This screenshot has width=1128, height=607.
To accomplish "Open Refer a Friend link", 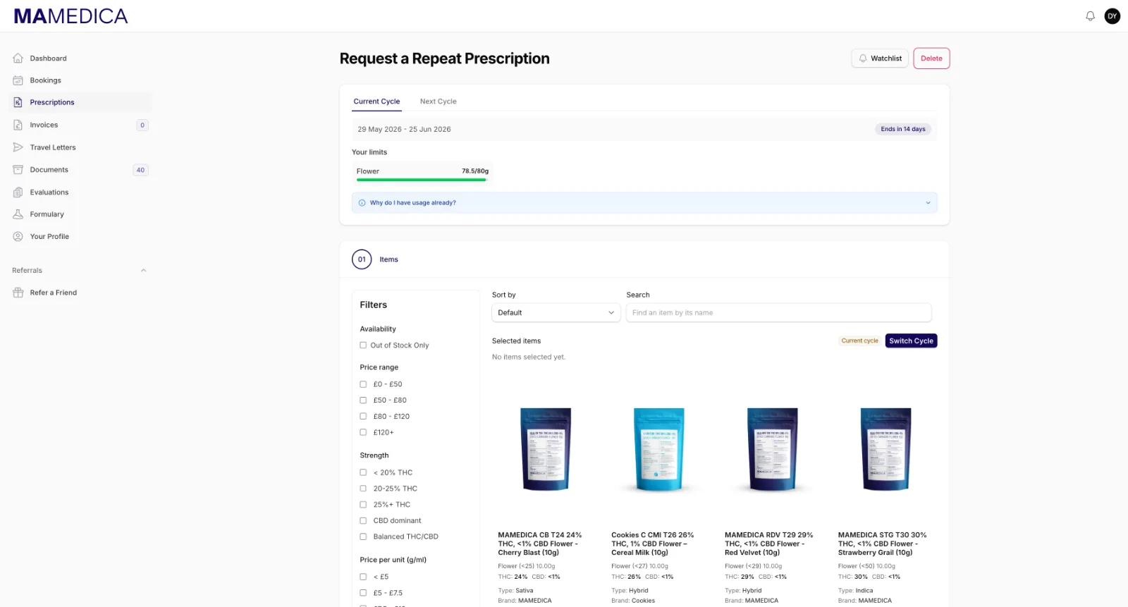I will pyautogui.click(x=80, y=293).
